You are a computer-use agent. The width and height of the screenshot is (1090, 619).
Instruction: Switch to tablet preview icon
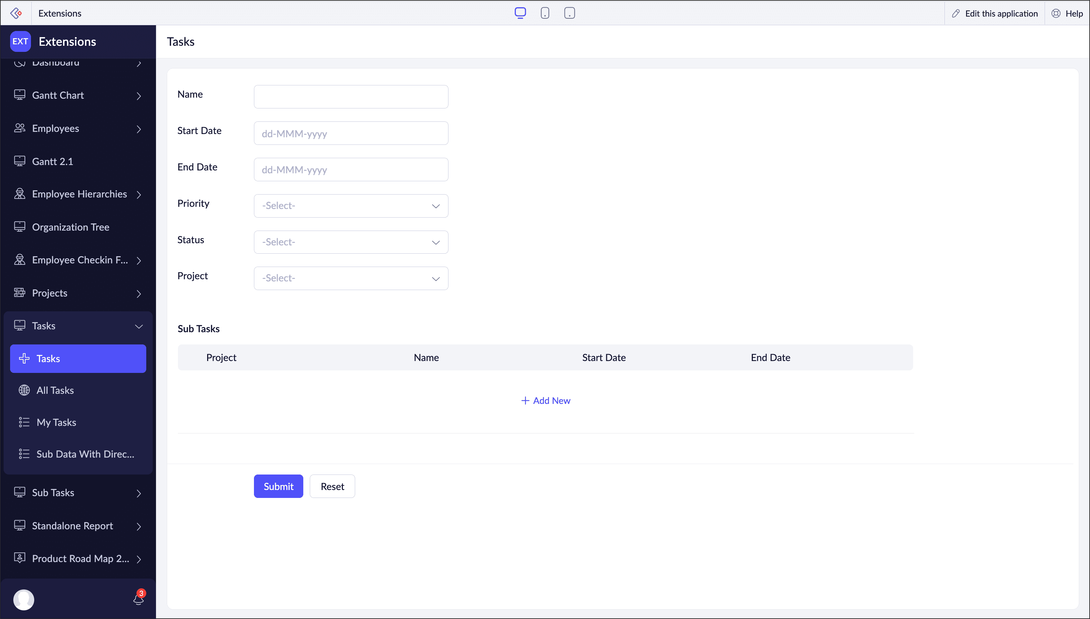[569, 13]
